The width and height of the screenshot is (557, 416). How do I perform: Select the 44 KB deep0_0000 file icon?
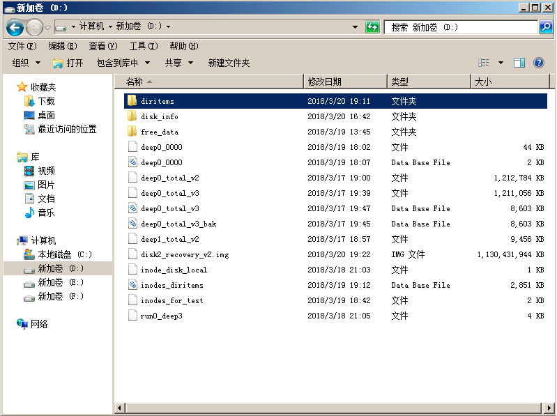coord(132,146)
